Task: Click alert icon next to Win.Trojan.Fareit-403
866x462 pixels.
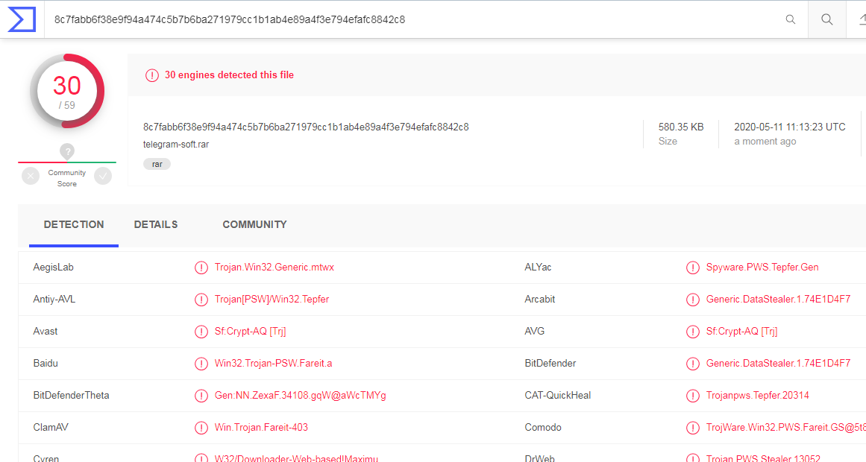Action: coord(201,428)
